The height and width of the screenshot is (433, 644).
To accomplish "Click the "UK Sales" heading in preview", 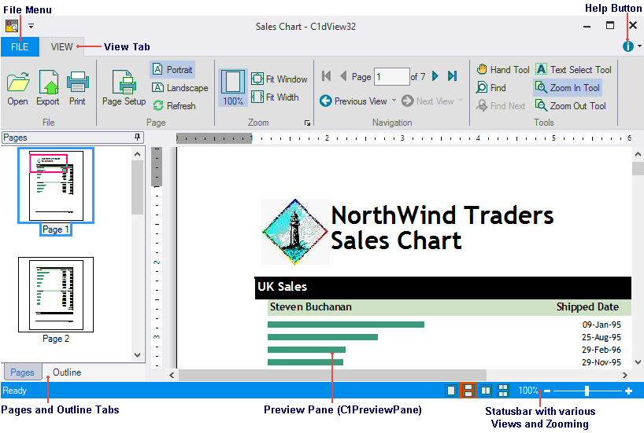I will click(x=282, y=287).
